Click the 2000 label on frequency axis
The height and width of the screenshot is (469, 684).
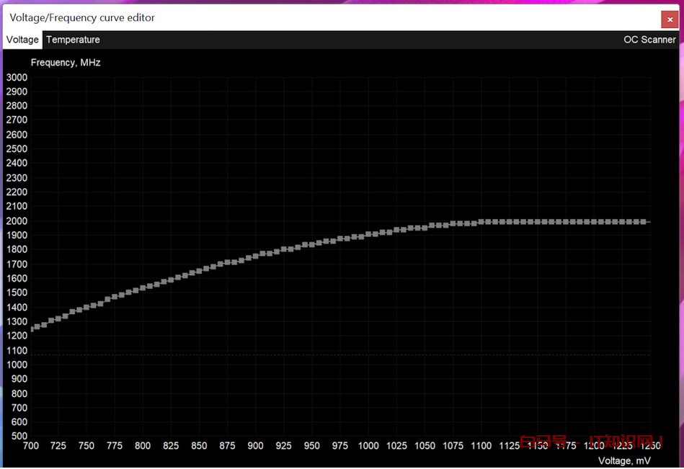coord(17,220)
